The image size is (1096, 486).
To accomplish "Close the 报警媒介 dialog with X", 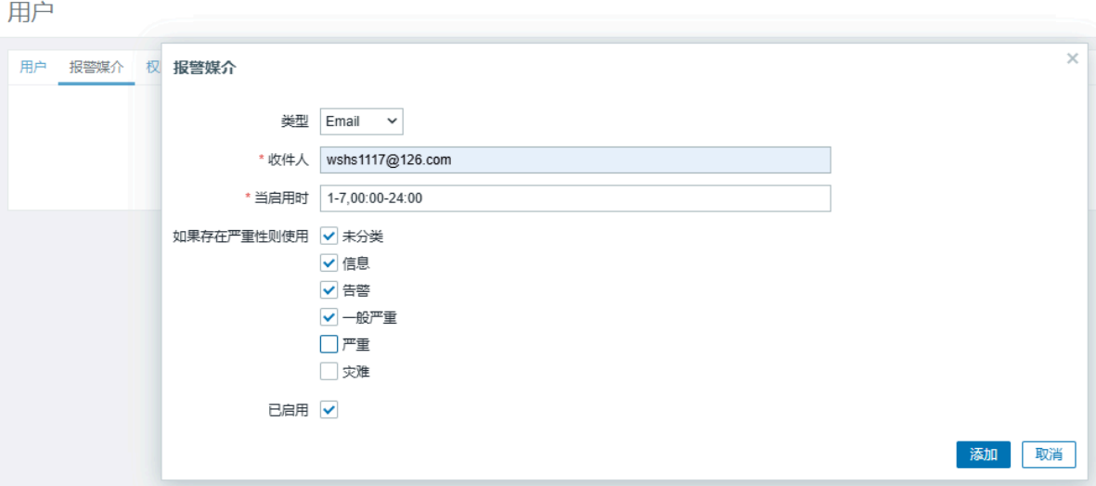I will point(1072,58).
